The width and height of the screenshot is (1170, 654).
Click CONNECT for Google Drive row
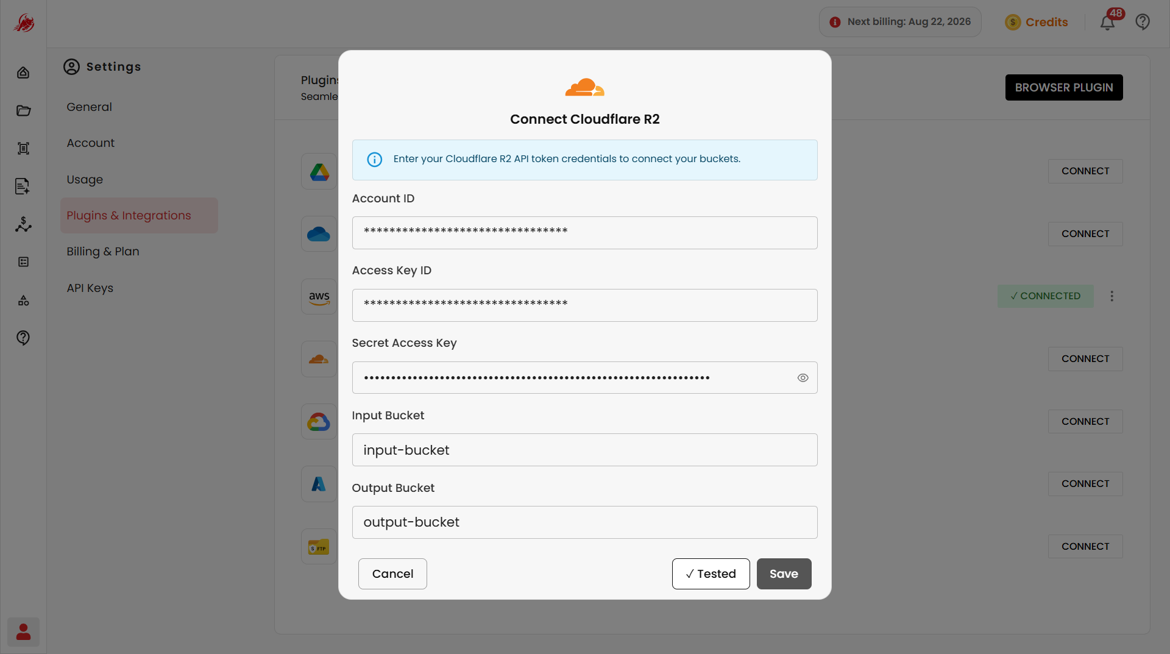coord(1085,171)
